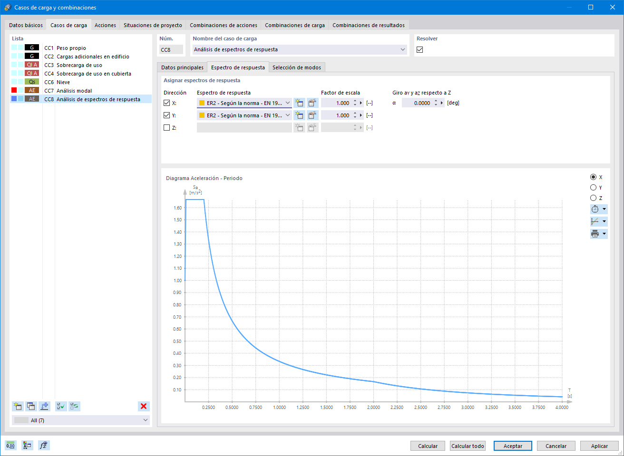
Task: Select the X diagram radio button
Action: pyautogui.click(x=593, y=177)
